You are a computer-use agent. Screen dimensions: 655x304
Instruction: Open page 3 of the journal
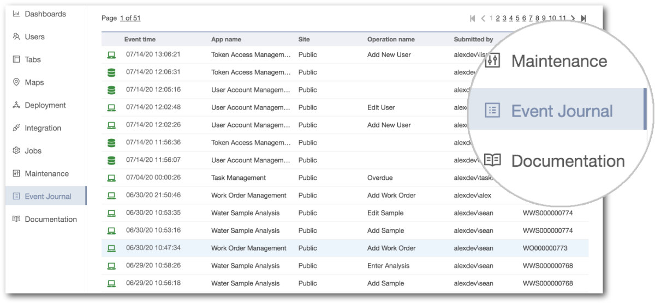(504, 19)
